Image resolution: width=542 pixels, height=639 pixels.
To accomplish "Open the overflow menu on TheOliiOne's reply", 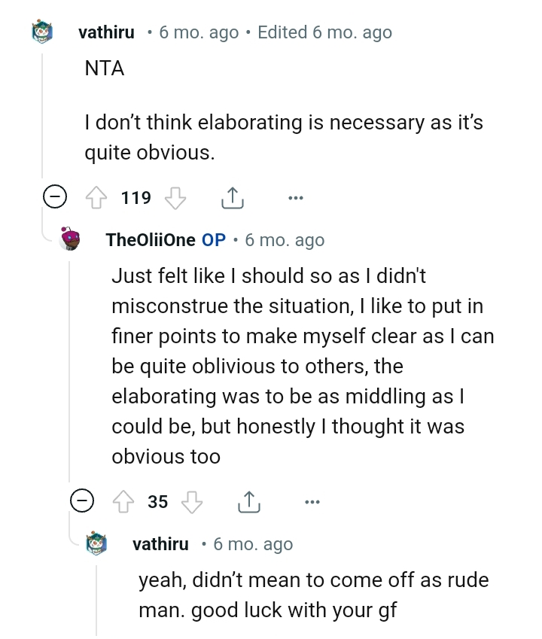I will pyautogui.click(x=312, y=501).
